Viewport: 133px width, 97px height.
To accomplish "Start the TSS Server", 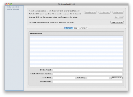I will click(x=117, y=22).
